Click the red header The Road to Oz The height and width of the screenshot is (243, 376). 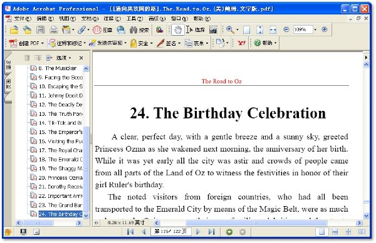click(221, 81)
